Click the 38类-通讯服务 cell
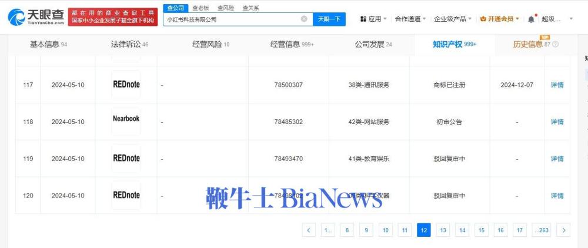Image resolution: width=588 pixels, height=248 pixels. [x=369, y=85]
